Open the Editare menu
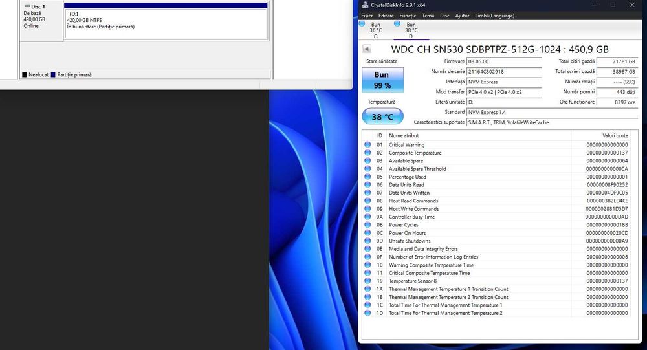 (386, 16)
